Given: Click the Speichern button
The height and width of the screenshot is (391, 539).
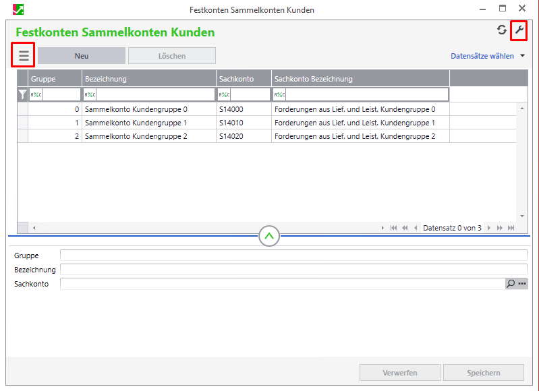Looking at the screenshot, I should point(483,373).
